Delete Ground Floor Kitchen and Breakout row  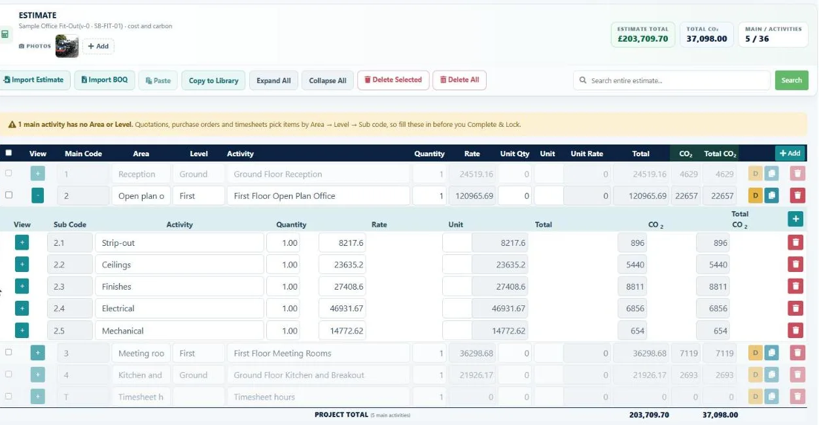click(797, 375)
